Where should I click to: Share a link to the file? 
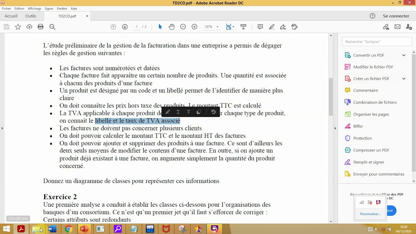click(386, 27)
